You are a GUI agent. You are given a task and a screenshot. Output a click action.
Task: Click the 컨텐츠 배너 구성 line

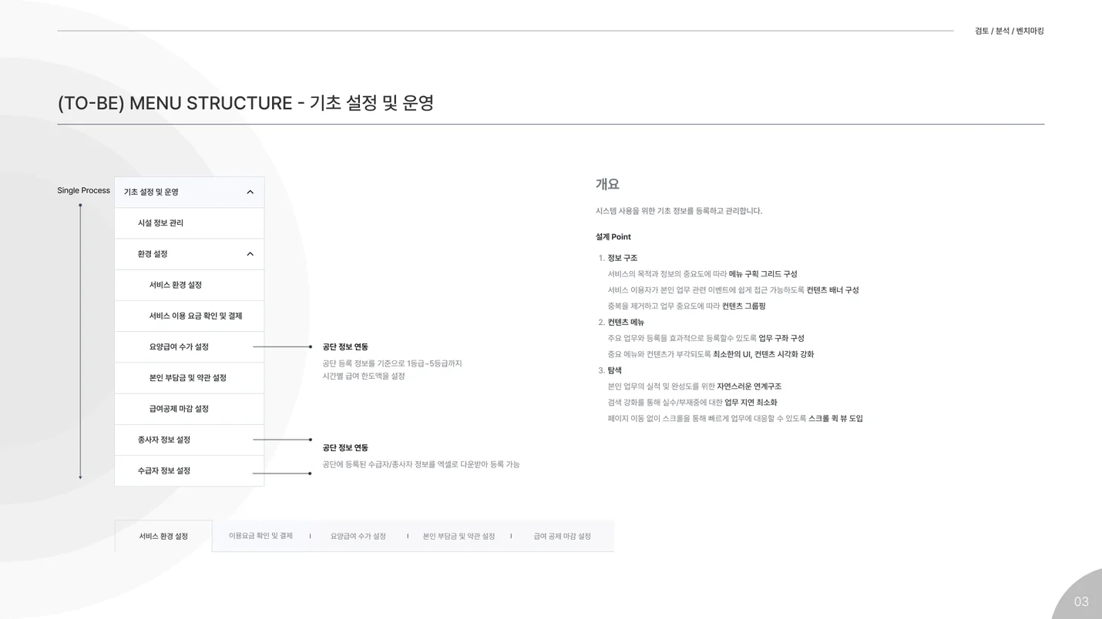[x=733, y=290]
